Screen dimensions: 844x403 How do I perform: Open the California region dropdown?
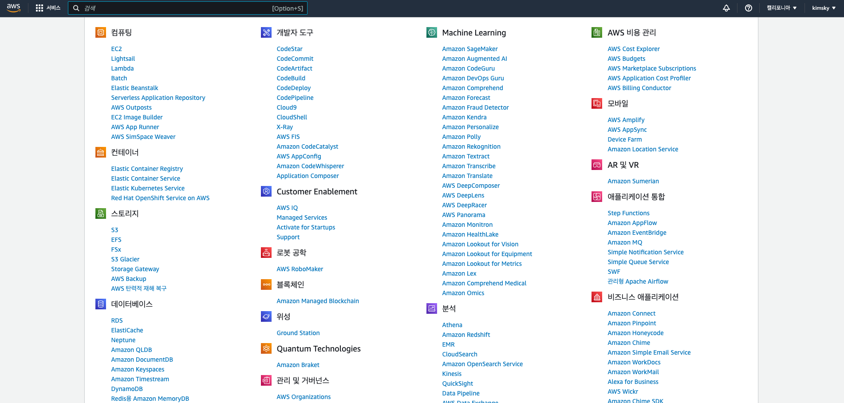click(782, 8)
